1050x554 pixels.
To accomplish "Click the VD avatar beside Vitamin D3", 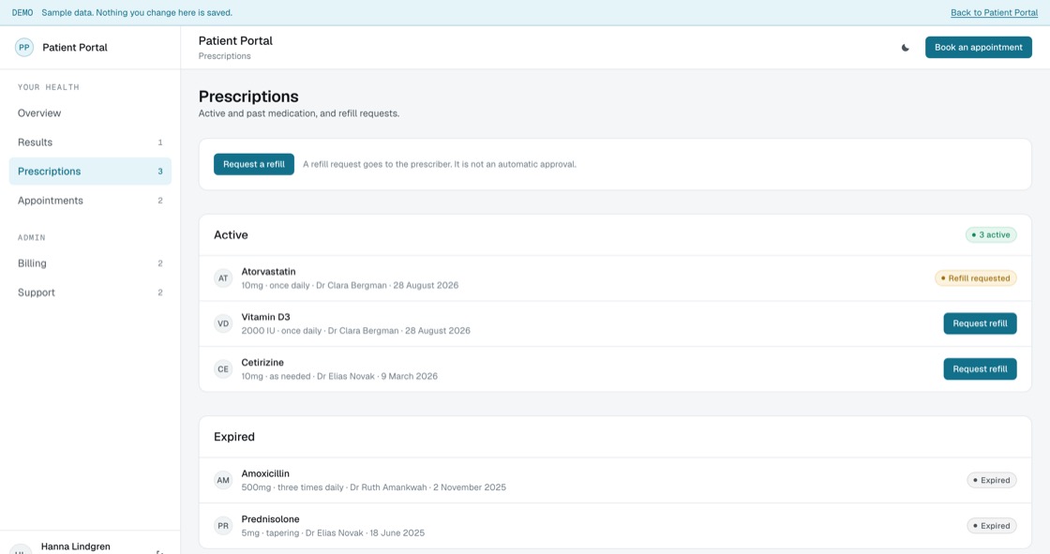I will (223, 323).
